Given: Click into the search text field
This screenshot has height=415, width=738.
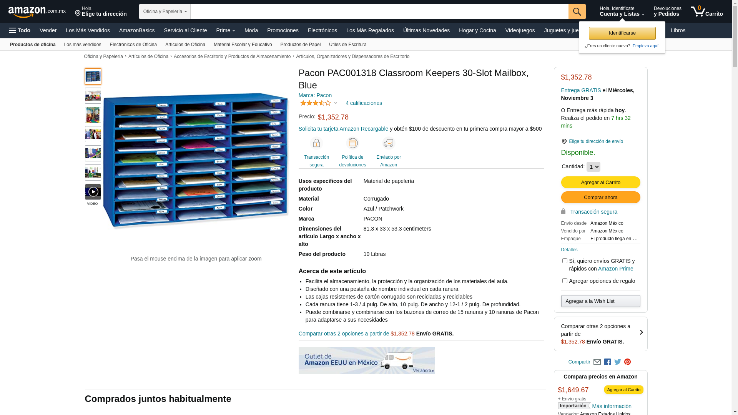Looking at the screenshot, I should pos(379,12).
